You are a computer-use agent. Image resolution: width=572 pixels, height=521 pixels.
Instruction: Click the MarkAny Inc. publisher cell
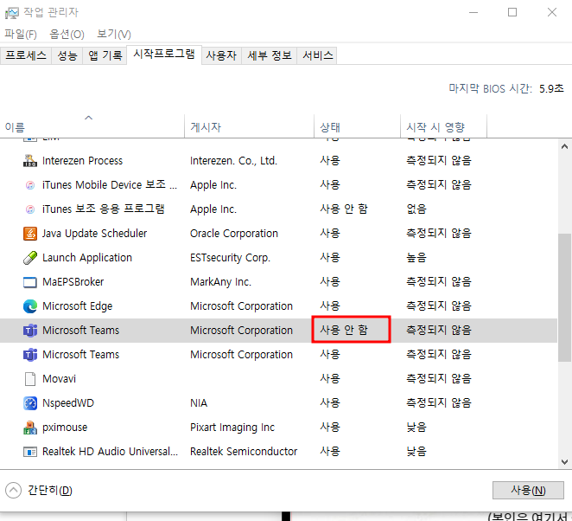(x=220, y=282)
